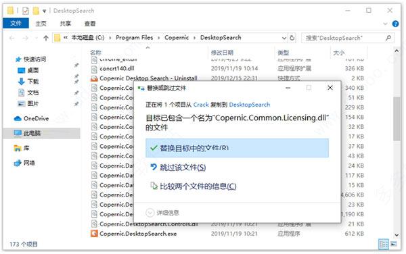Image resolution: width=406 pixels, height=254 pixels.
Task: Click the help question mark icon
Action: [x=395, y=24]
